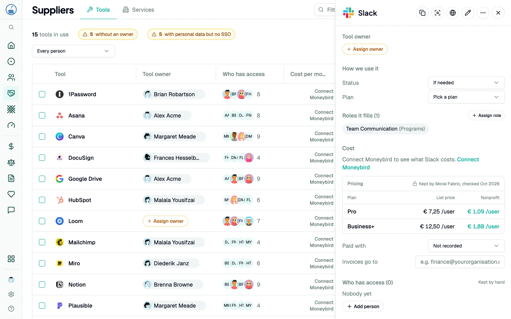Open the gauge dashboard icon in sidebar
The image size is (511, 319).
11,125
